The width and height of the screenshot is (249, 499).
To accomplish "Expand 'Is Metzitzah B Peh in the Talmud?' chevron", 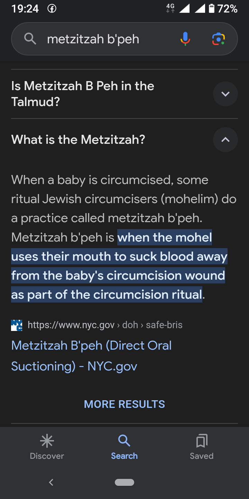I will 225,94.
